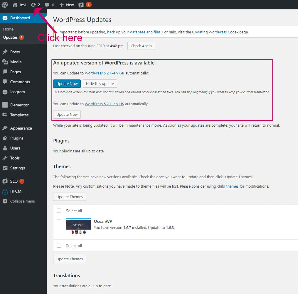
Task: Click the Users person icon
Action: point(5,148)
